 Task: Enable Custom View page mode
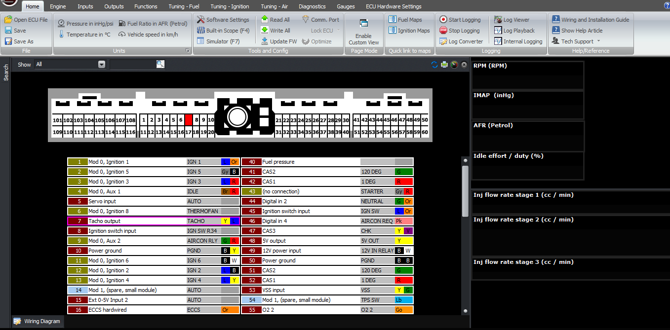(x=364, y=32)
